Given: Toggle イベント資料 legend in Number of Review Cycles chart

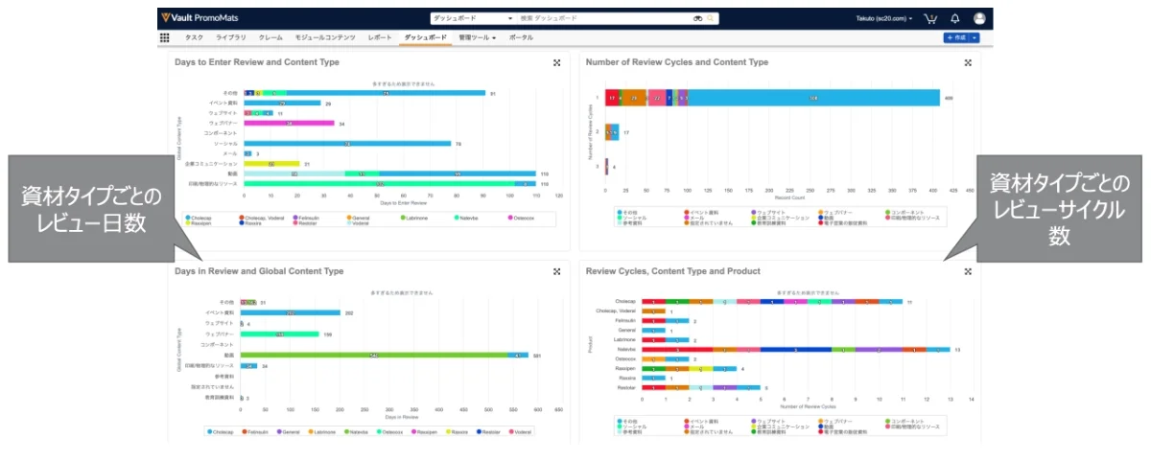Looking at the screenshot, I should (x=701, y=210).
